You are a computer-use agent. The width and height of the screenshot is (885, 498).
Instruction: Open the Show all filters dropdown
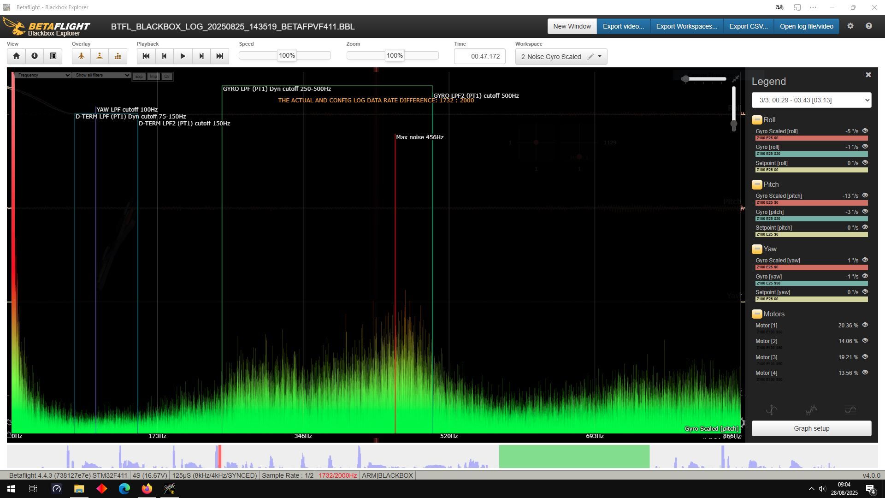click(101, 75)
